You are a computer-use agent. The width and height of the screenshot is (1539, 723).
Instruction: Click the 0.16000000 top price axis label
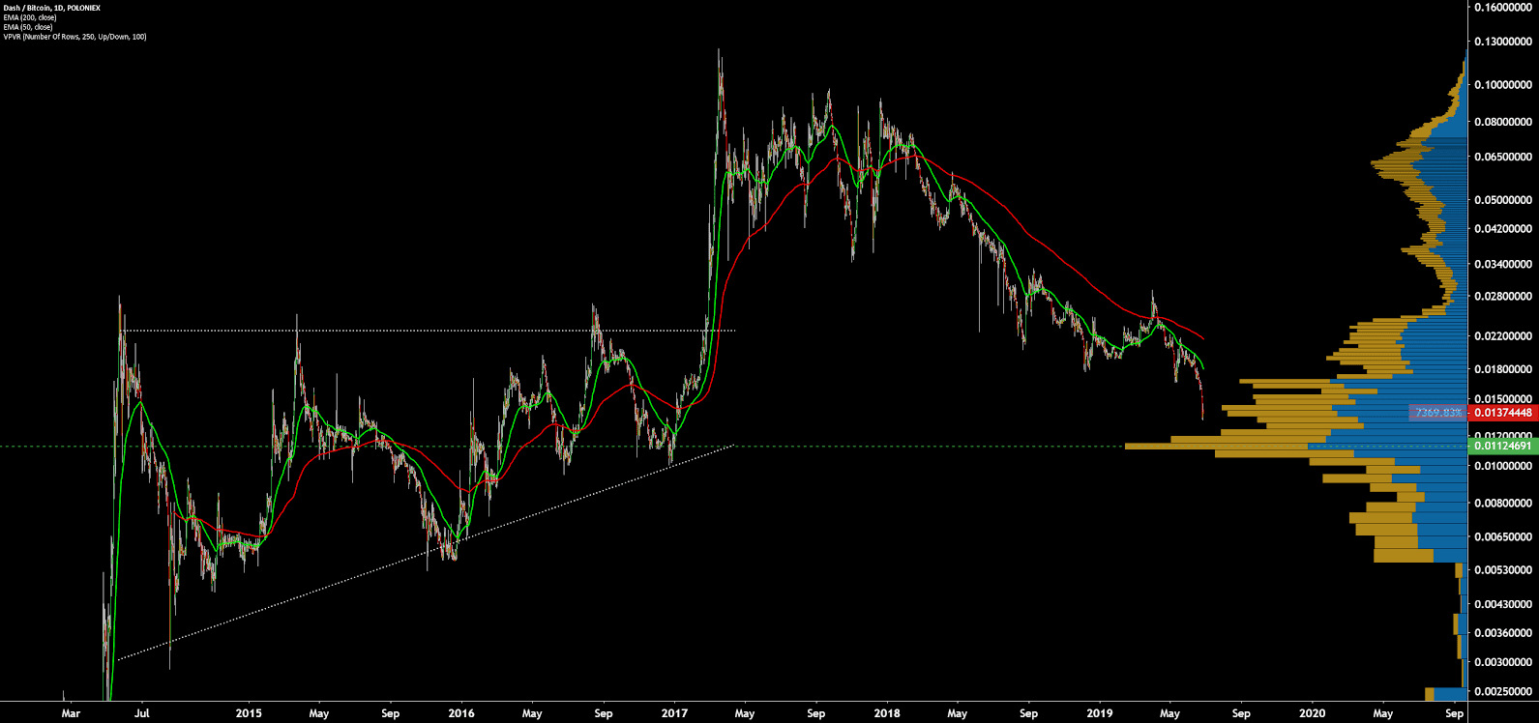pos(1503,8)
